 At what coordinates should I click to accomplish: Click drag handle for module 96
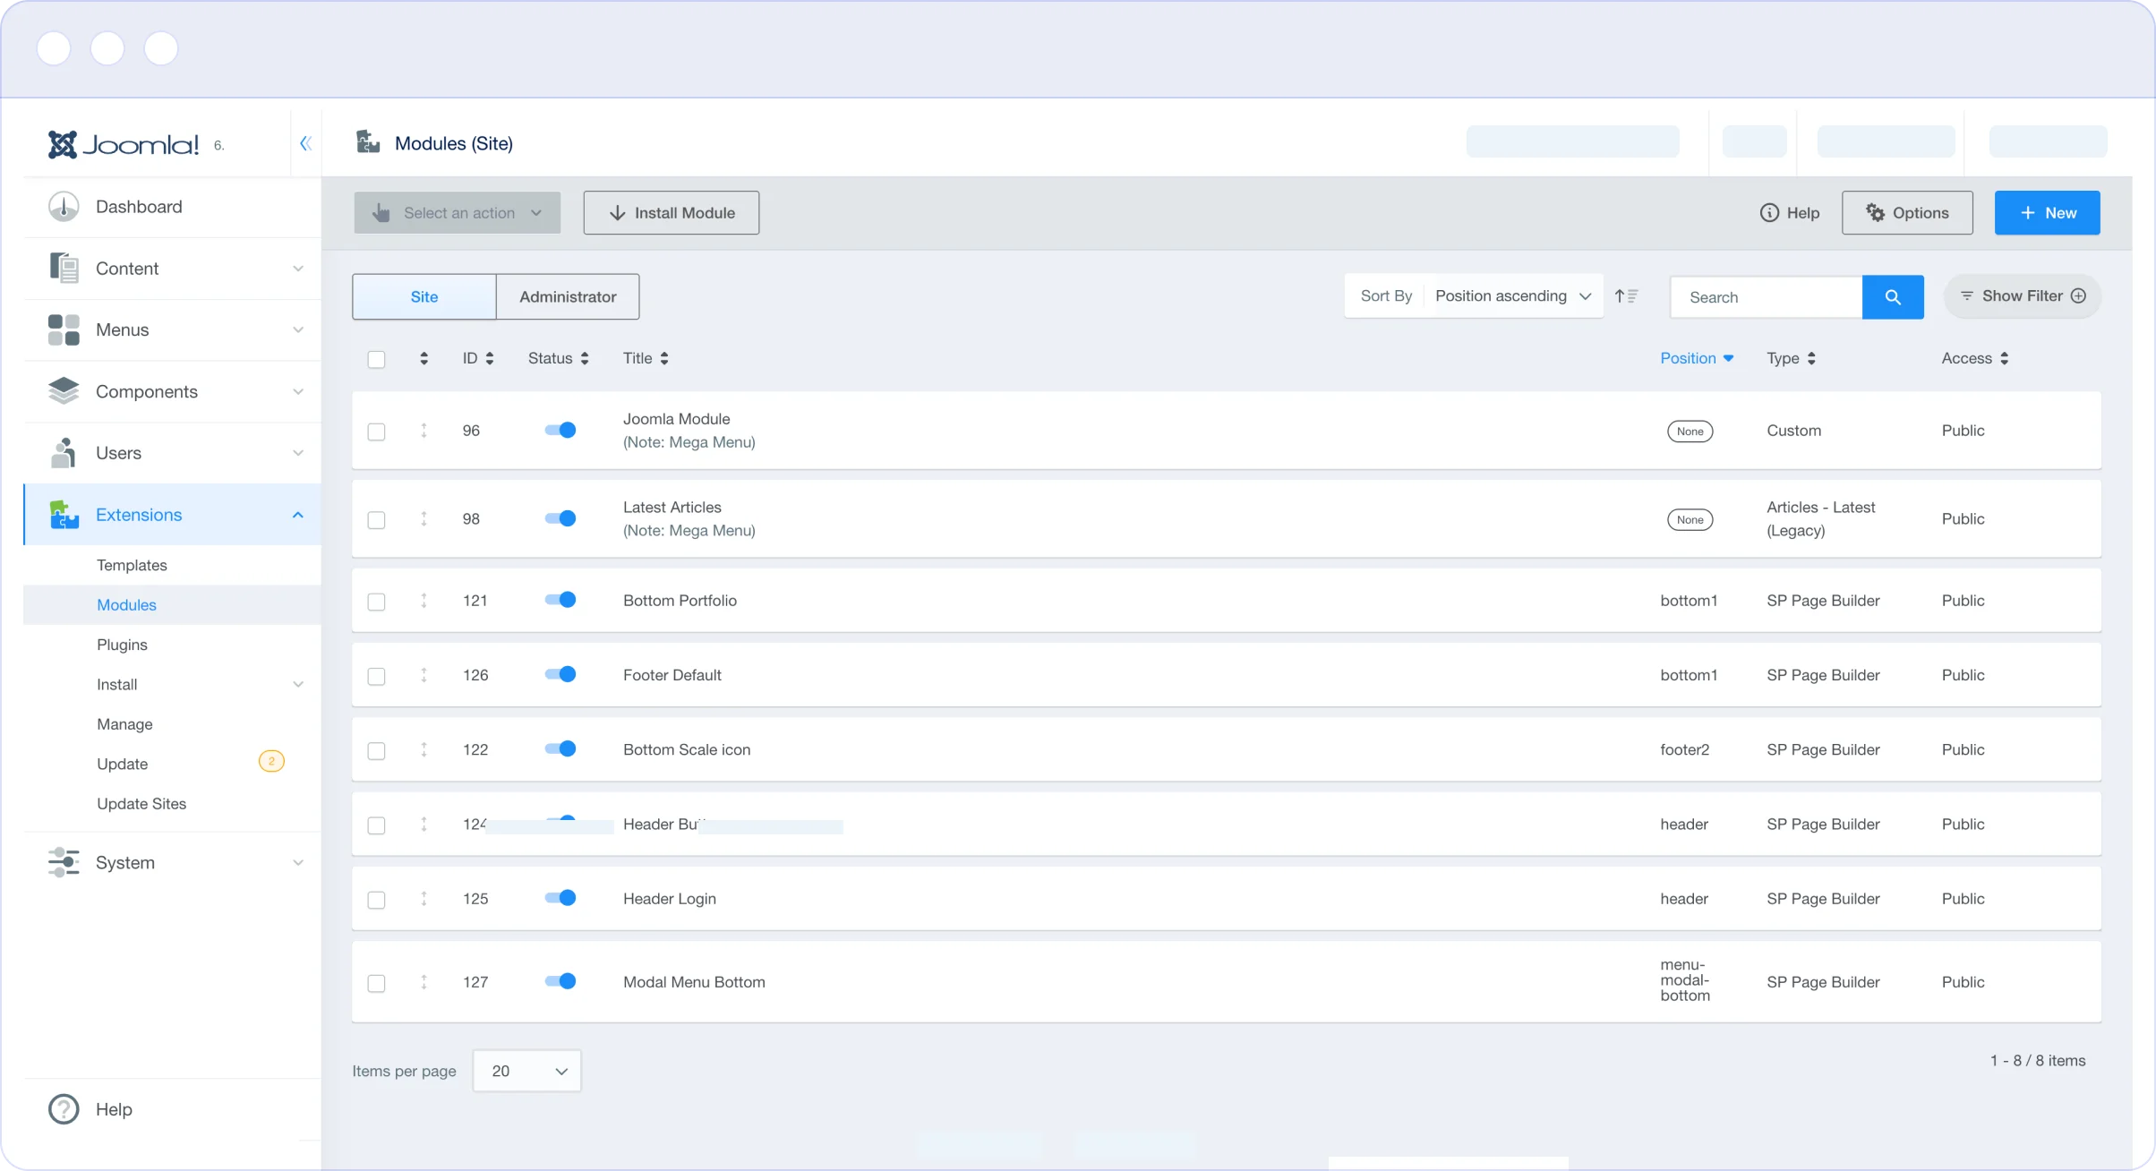tap(423, 431)
